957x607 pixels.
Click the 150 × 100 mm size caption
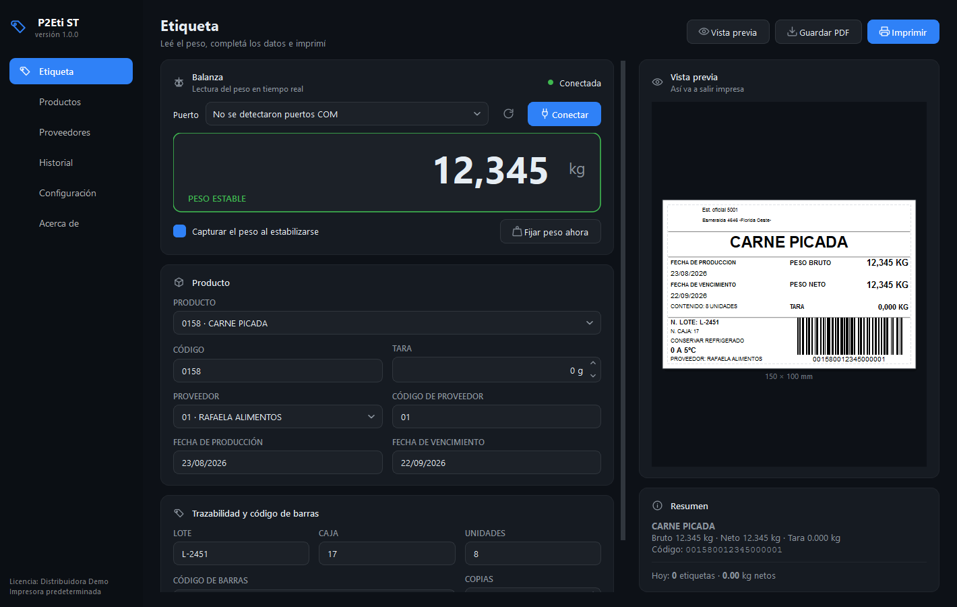point(789,376)
